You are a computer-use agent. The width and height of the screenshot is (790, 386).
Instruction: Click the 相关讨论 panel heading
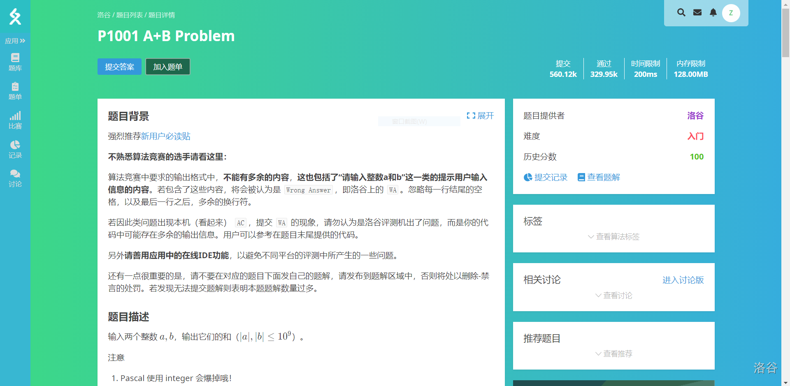pyautogui.click(x=542, y=280)
